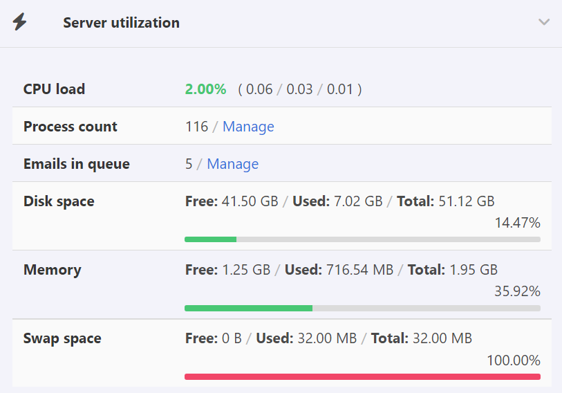
Task: Click the 14.47% disk usage percentage
Action: click(517, 223)
